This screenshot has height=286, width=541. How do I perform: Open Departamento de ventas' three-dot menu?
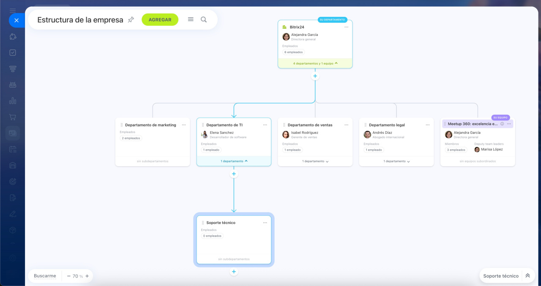point(346,125)
